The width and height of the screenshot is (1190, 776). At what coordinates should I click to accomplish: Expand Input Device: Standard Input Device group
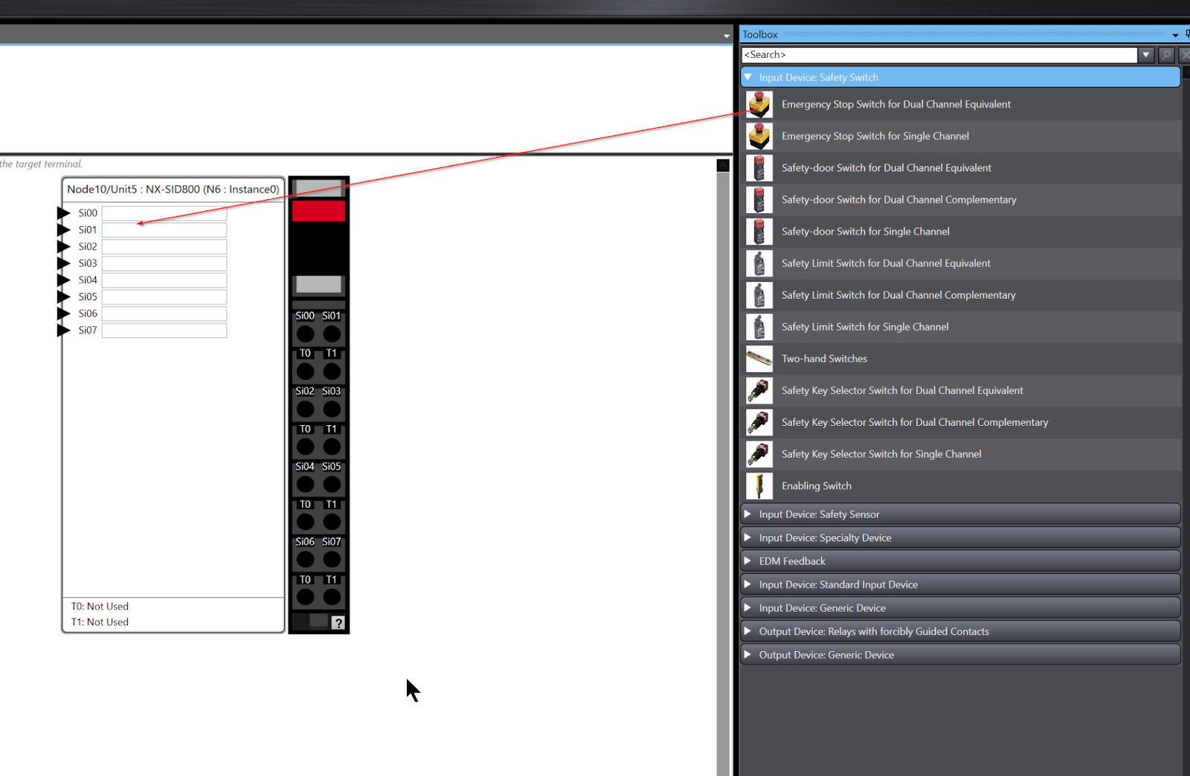point(748,584)
